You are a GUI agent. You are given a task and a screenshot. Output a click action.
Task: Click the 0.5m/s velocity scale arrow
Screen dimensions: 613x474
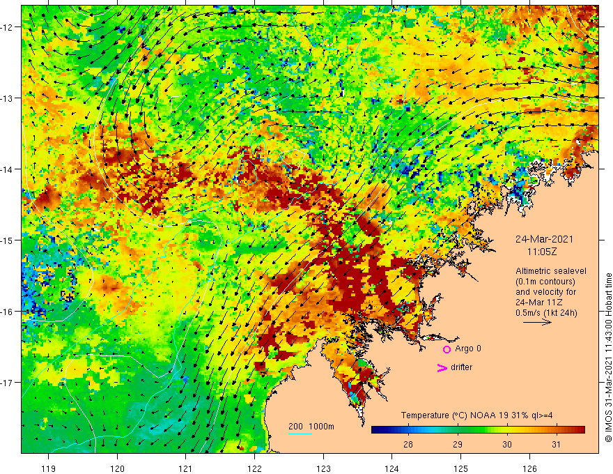point(537,322)
